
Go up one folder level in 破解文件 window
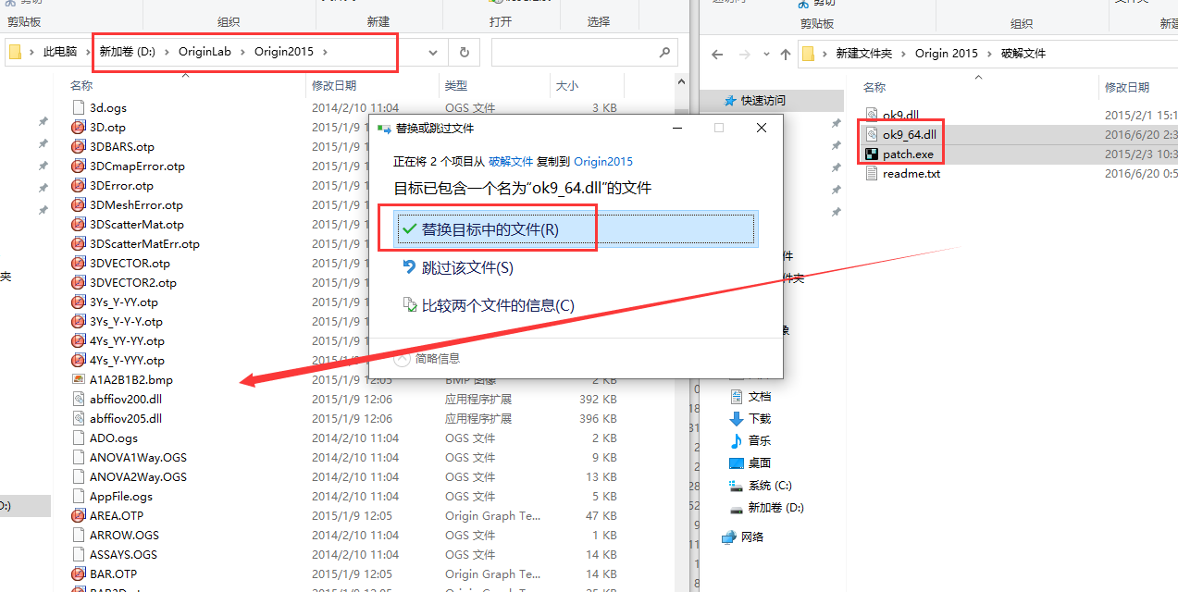click(x=786, y=54)
